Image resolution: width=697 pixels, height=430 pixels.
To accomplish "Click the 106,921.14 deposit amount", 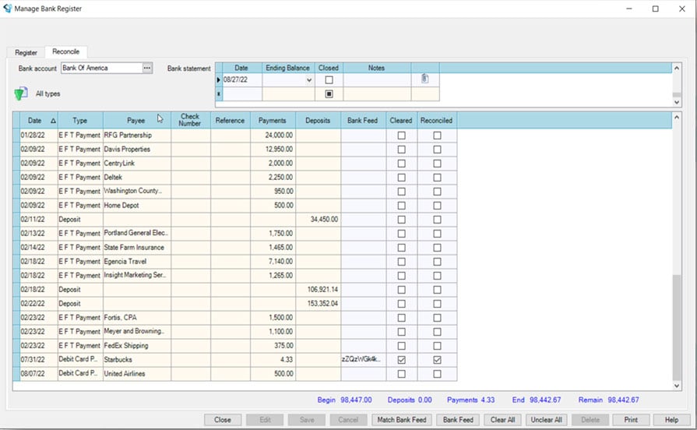I will pos(322,290).
